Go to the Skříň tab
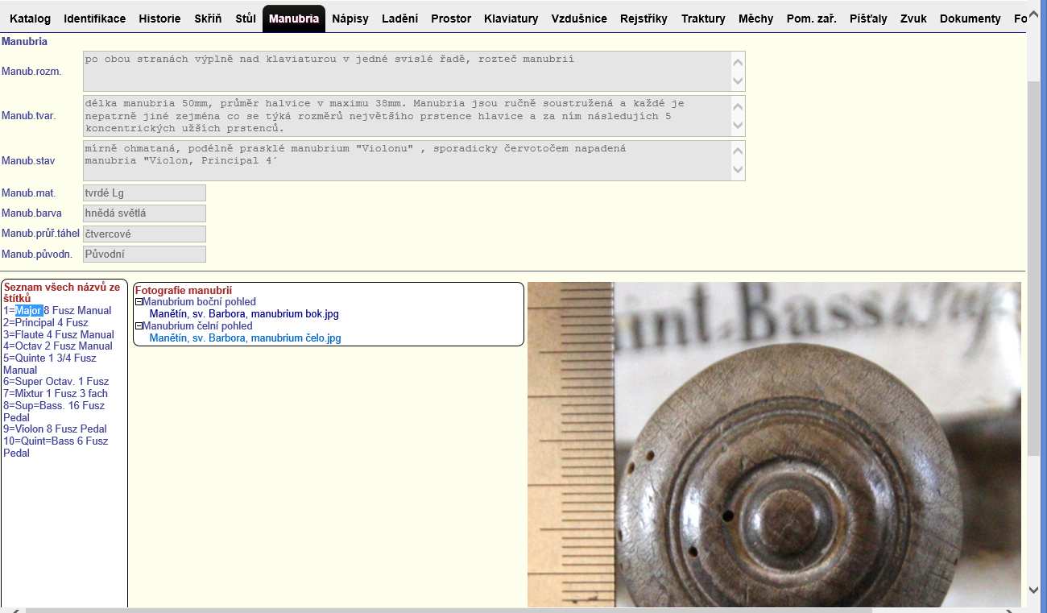 click(209, 19)
